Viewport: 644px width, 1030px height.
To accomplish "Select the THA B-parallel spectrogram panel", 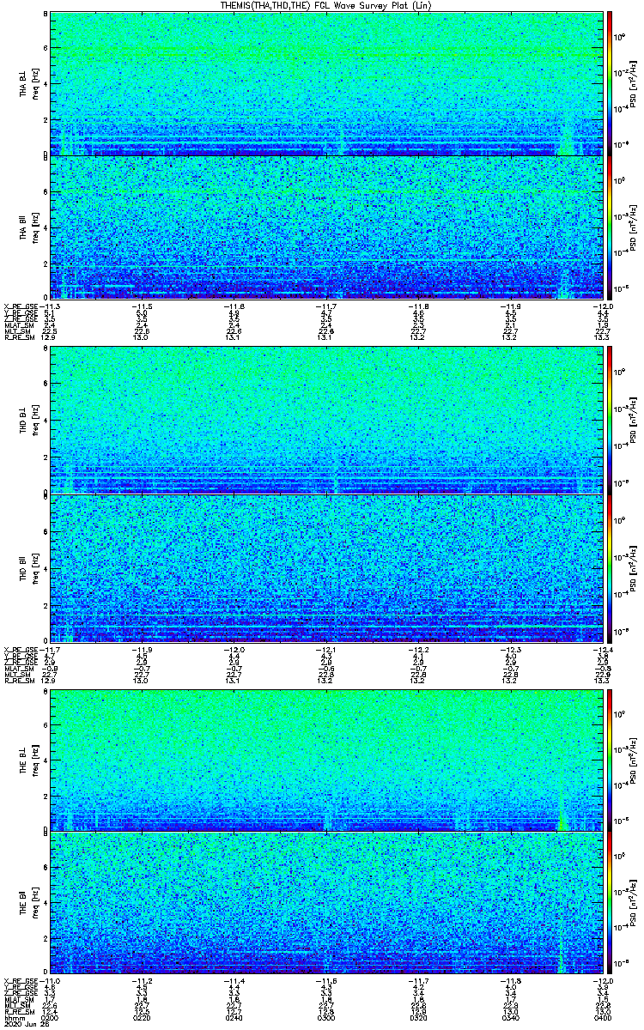I will click(x=326, y=227).
